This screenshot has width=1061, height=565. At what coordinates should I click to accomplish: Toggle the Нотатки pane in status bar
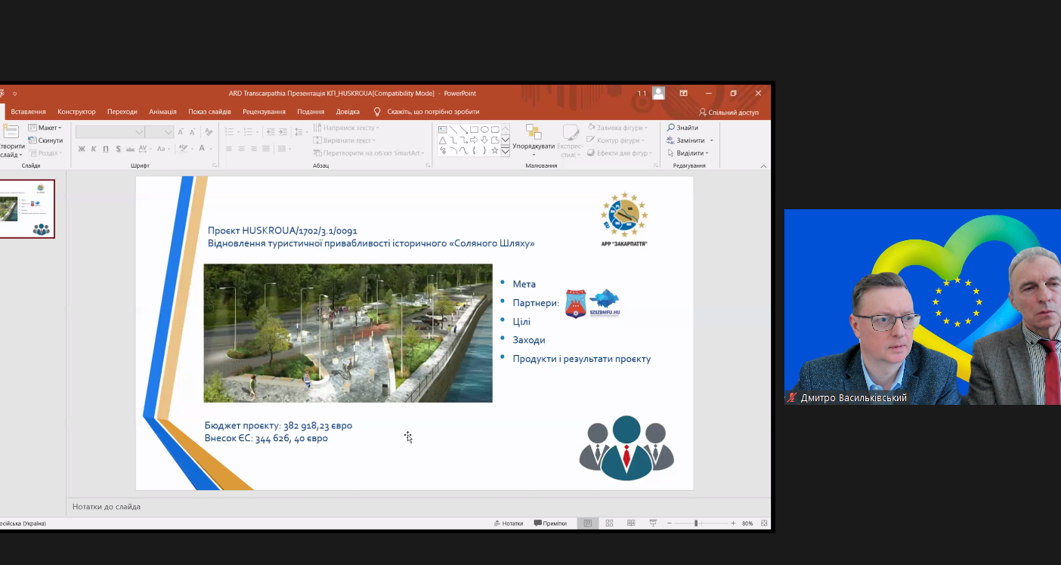(x=508, y=523)
